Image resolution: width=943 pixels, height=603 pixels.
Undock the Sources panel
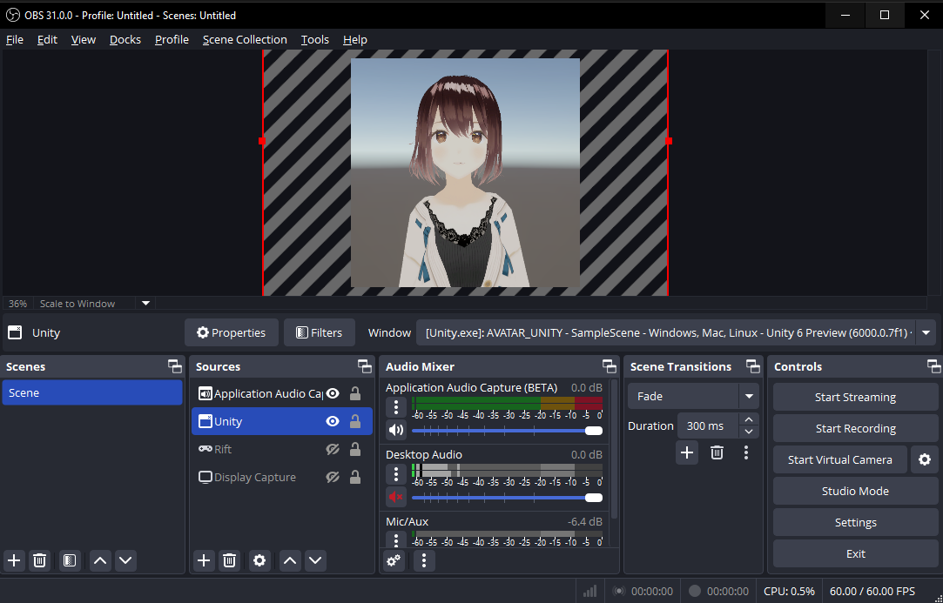[x=365, y=366]
